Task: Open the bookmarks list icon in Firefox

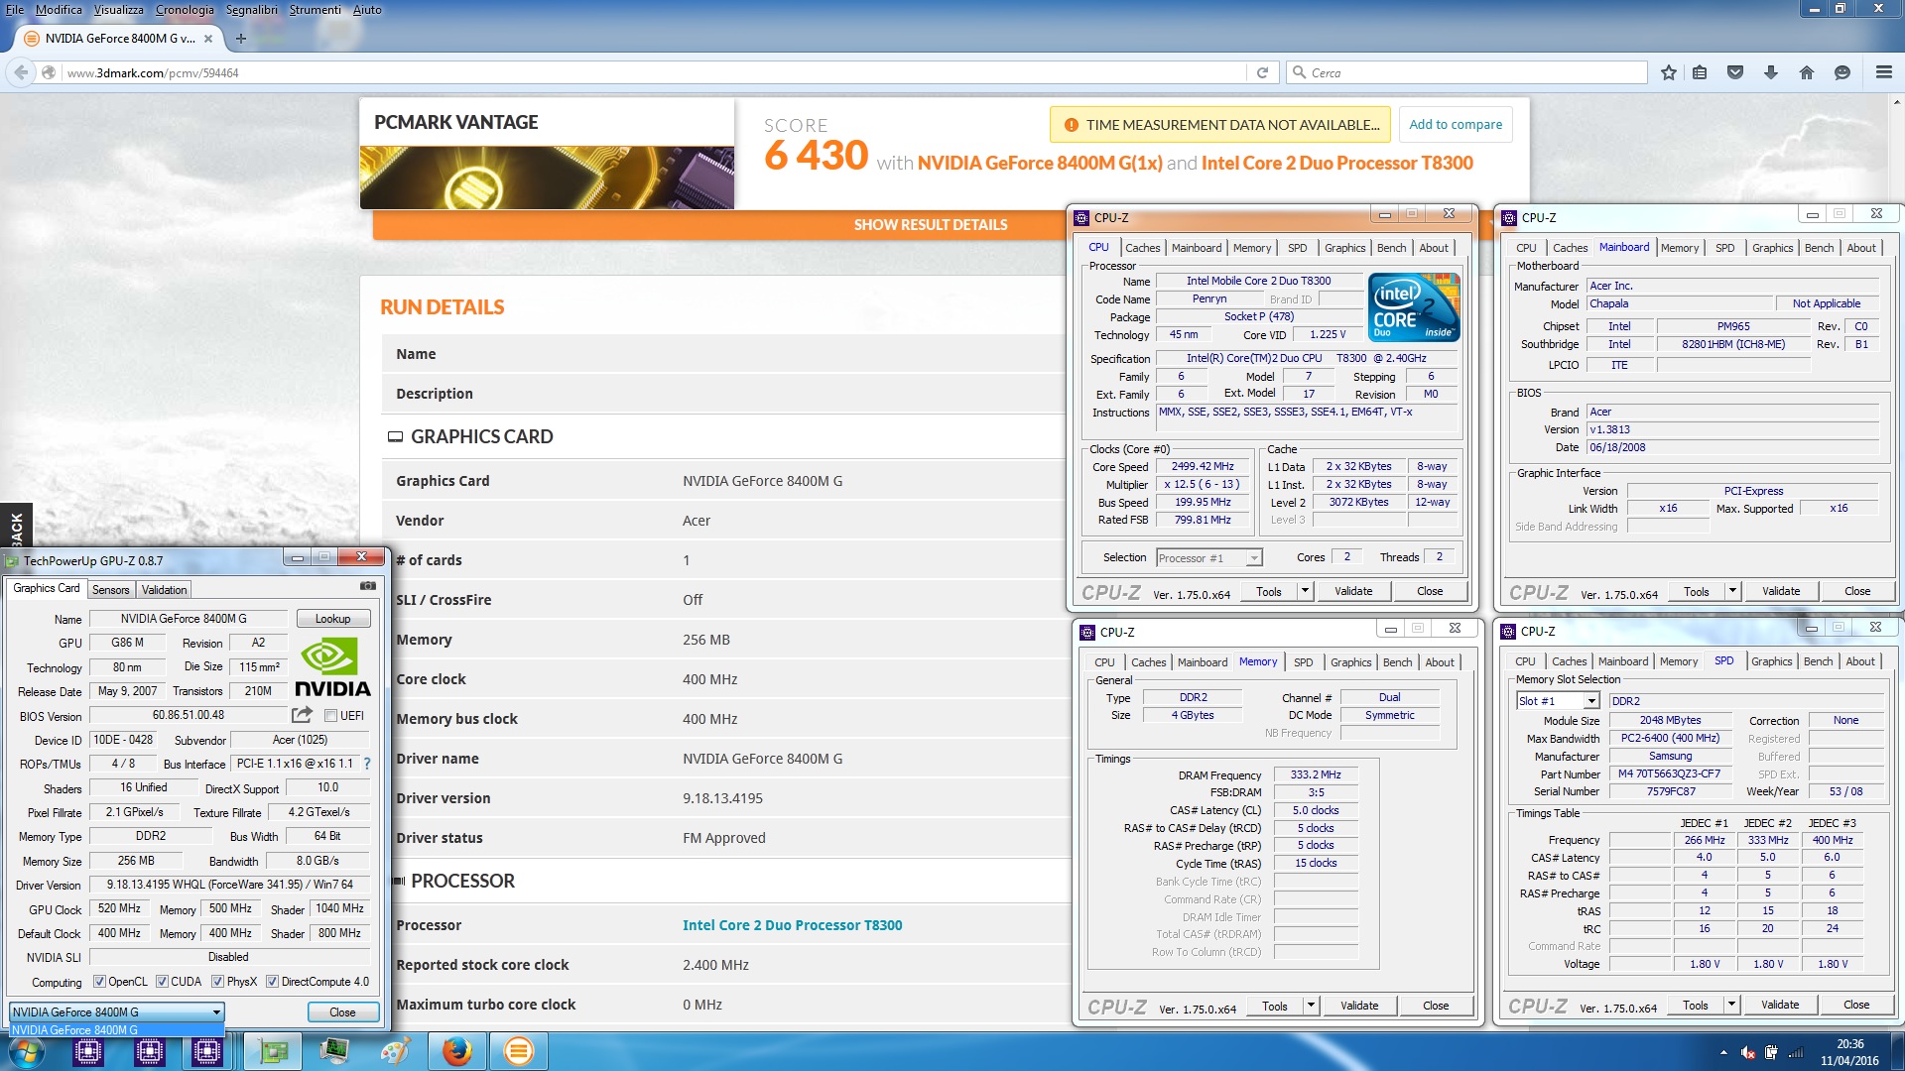Action: point(1700,72)
